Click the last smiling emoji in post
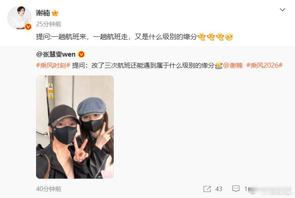Image resolution: width=295 pixels, height=198 pixels. point(229,37)
